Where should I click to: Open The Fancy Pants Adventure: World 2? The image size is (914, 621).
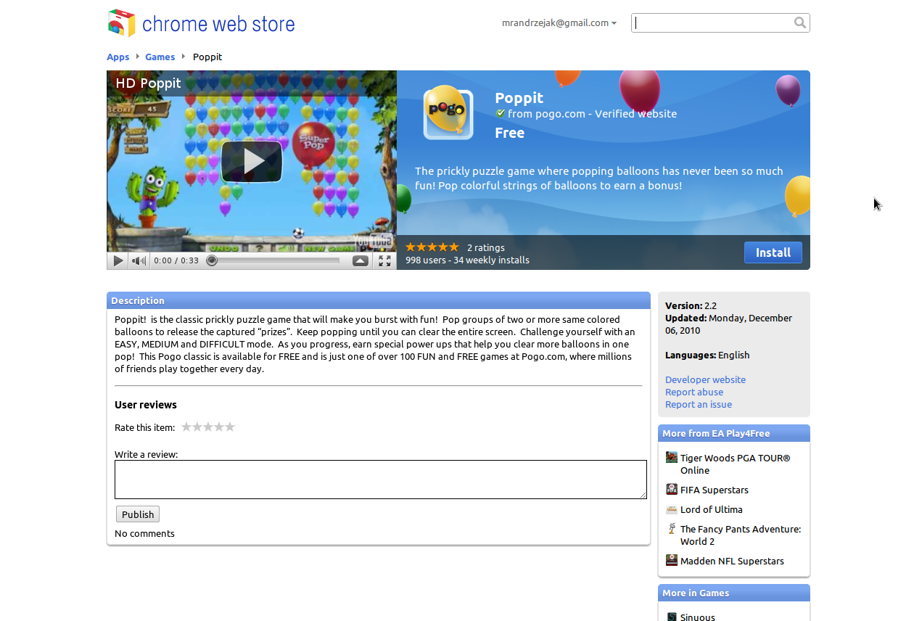tap(741, 535)
